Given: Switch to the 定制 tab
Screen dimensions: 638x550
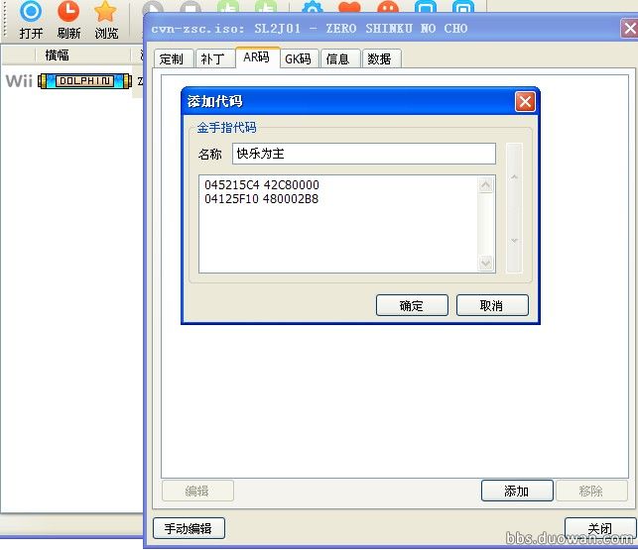Looking at the screenshot, I should coord(172,58).
